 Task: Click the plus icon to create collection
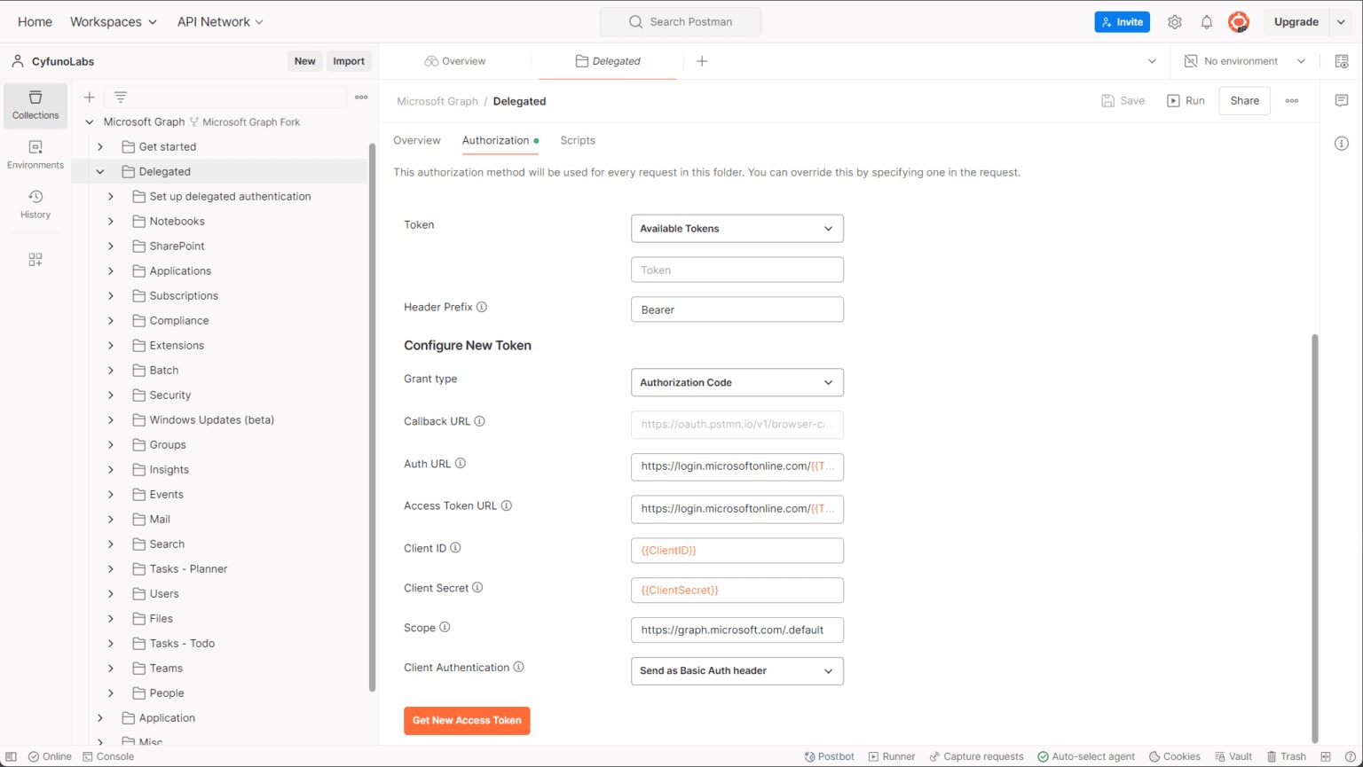pyautogui.click(x=90, y=98)
